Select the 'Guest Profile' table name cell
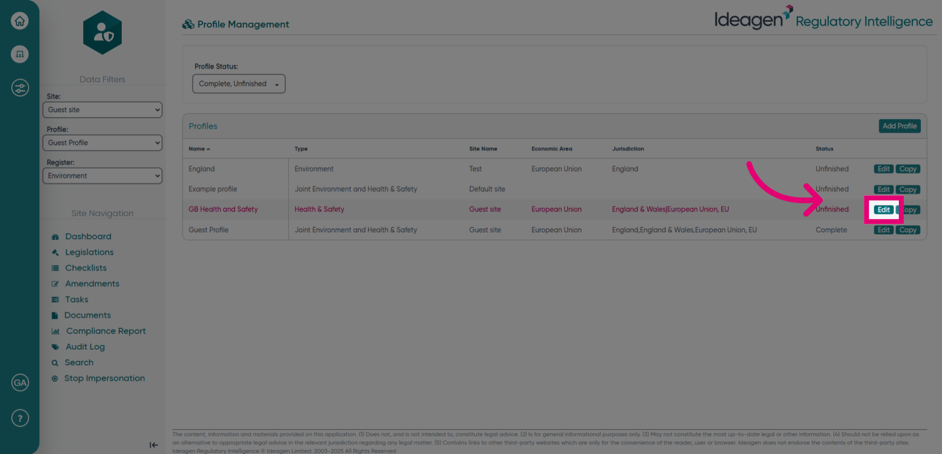This screenshot has height=454, width=942. click(x=209, y=230)
